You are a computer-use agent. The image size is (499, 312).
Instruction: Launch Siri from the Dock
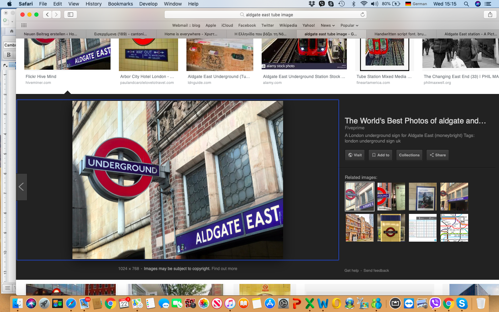[31, 304]
